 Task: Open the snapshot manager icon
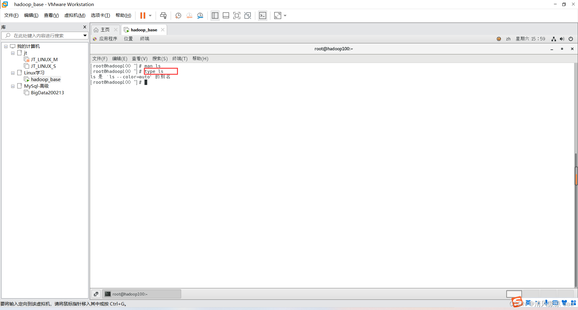tap(200, 15)
